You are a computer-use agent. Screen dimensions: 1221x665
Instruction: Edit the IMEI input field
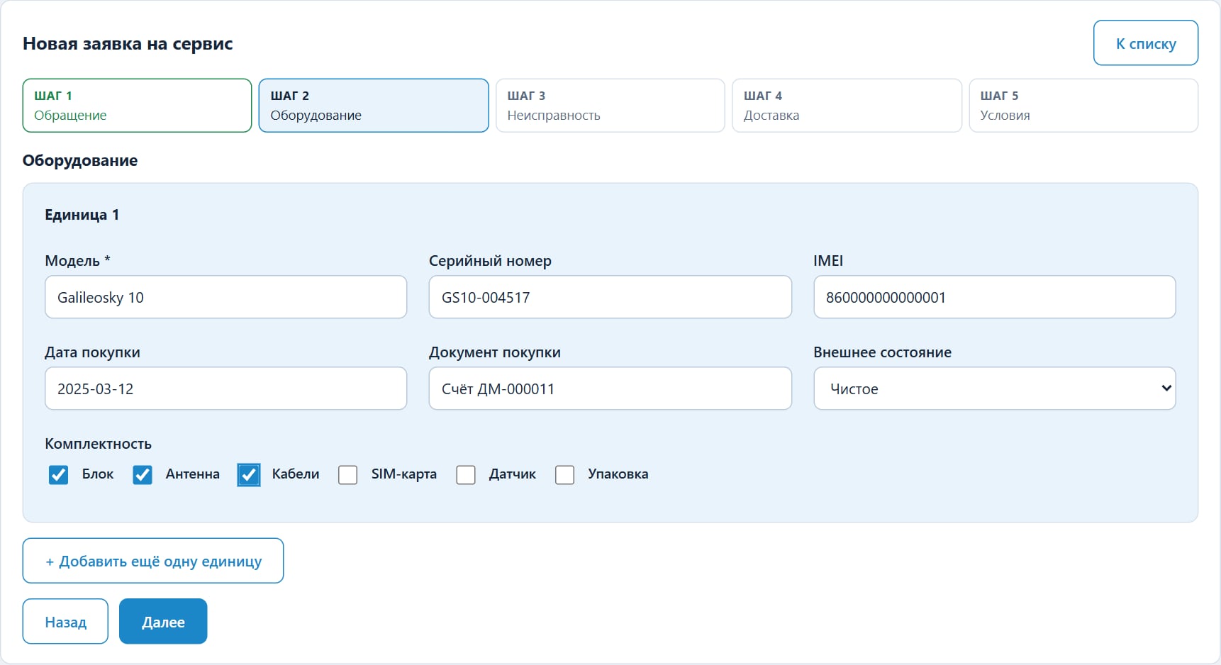[x=995, y=297]
